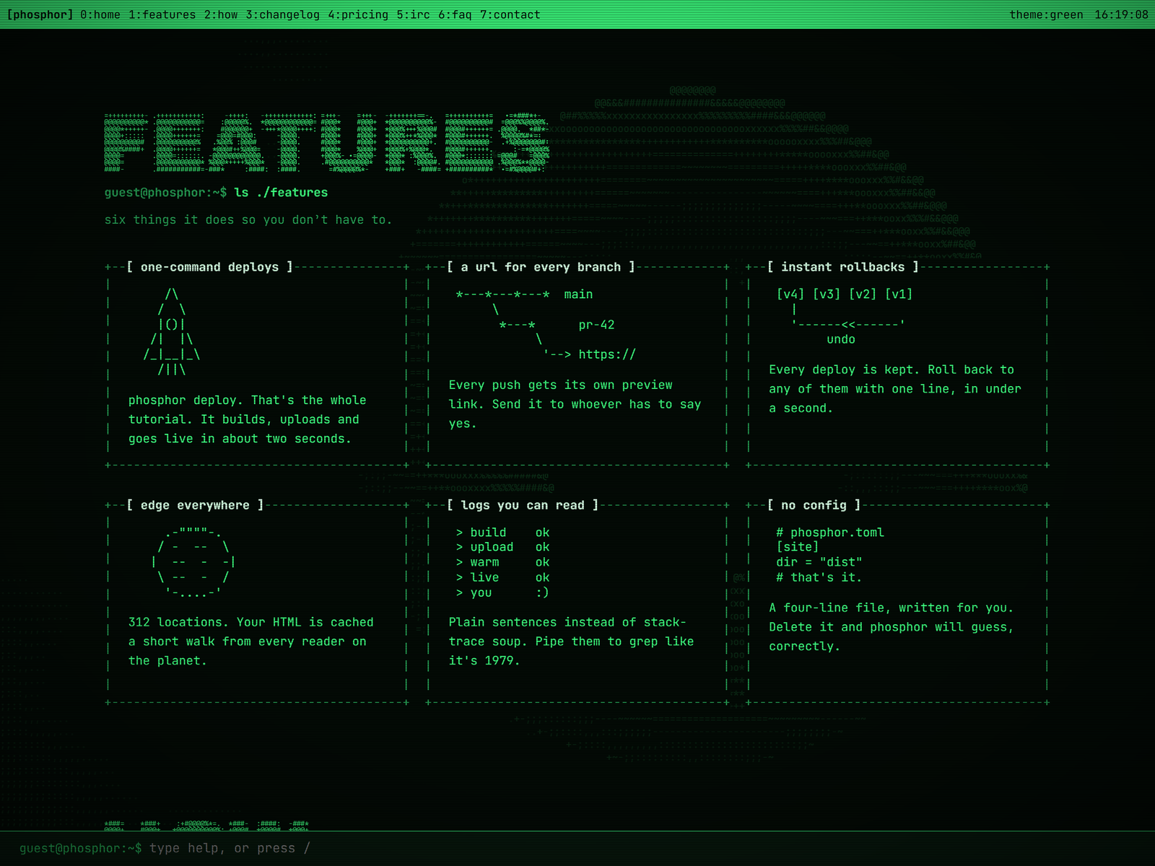1155x866 pixels.
Task: Click the 'https://' preview link text
Action: click(607, 354)
